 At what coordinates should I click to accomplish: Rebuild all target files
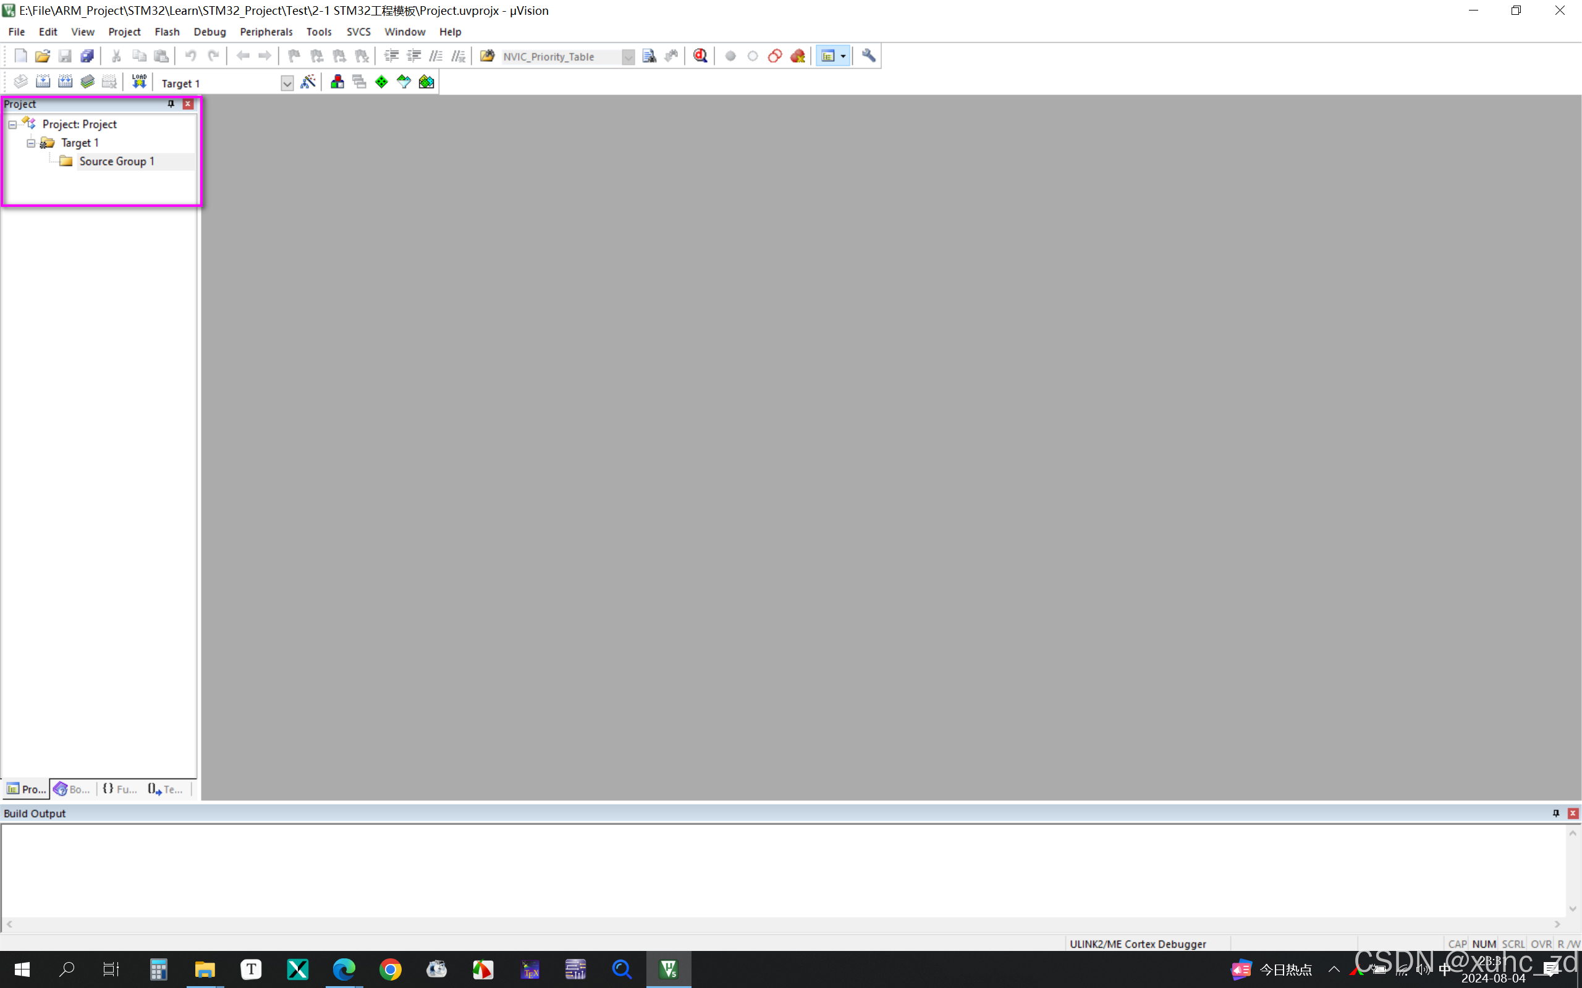point(66,82)
